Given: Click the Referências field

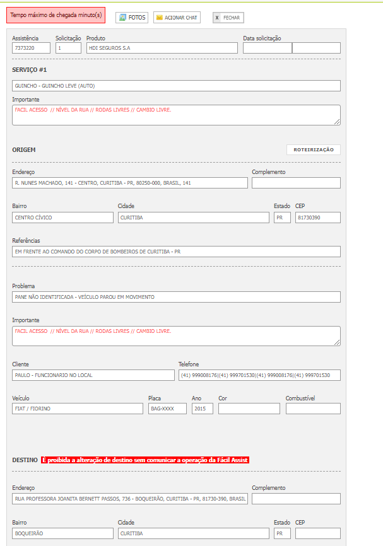Looking at the screenshot, I should coord(176,252).
